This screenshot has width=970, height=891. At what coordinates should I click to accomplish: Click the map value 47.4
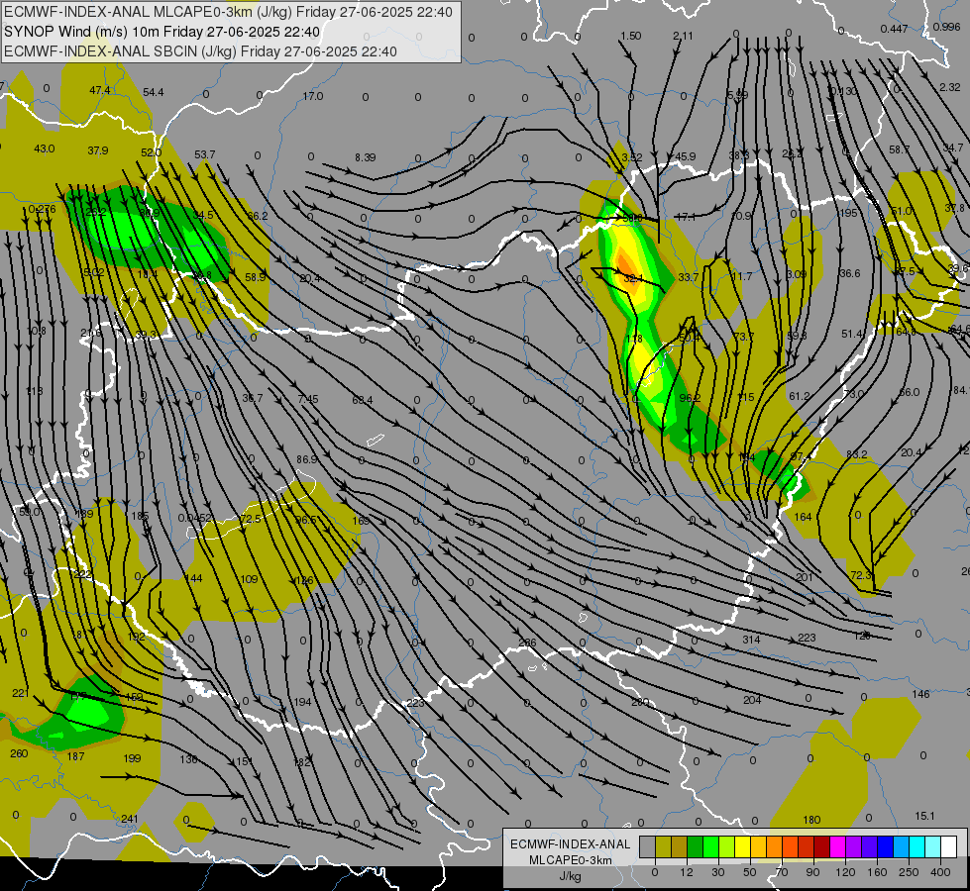(x=100, y=90)
